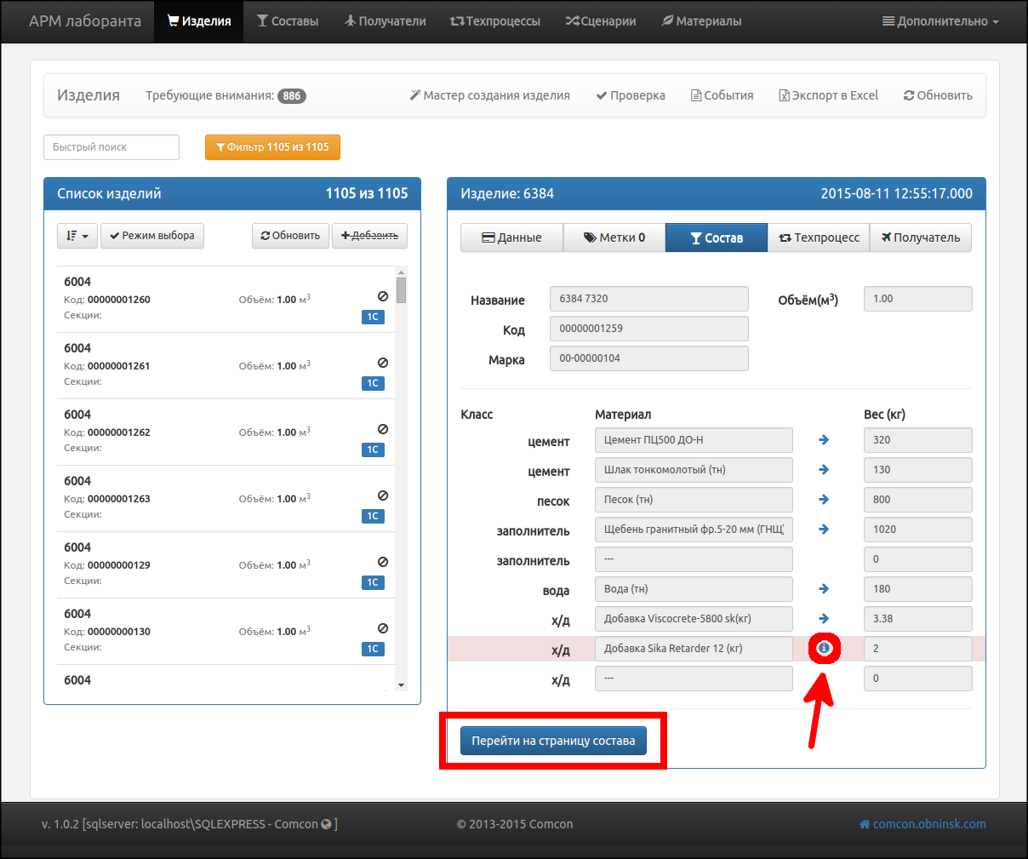Screen dimensions: 1028x859
Task: Click the blocked icon on item 00000001261
Action: pos(383,363)
